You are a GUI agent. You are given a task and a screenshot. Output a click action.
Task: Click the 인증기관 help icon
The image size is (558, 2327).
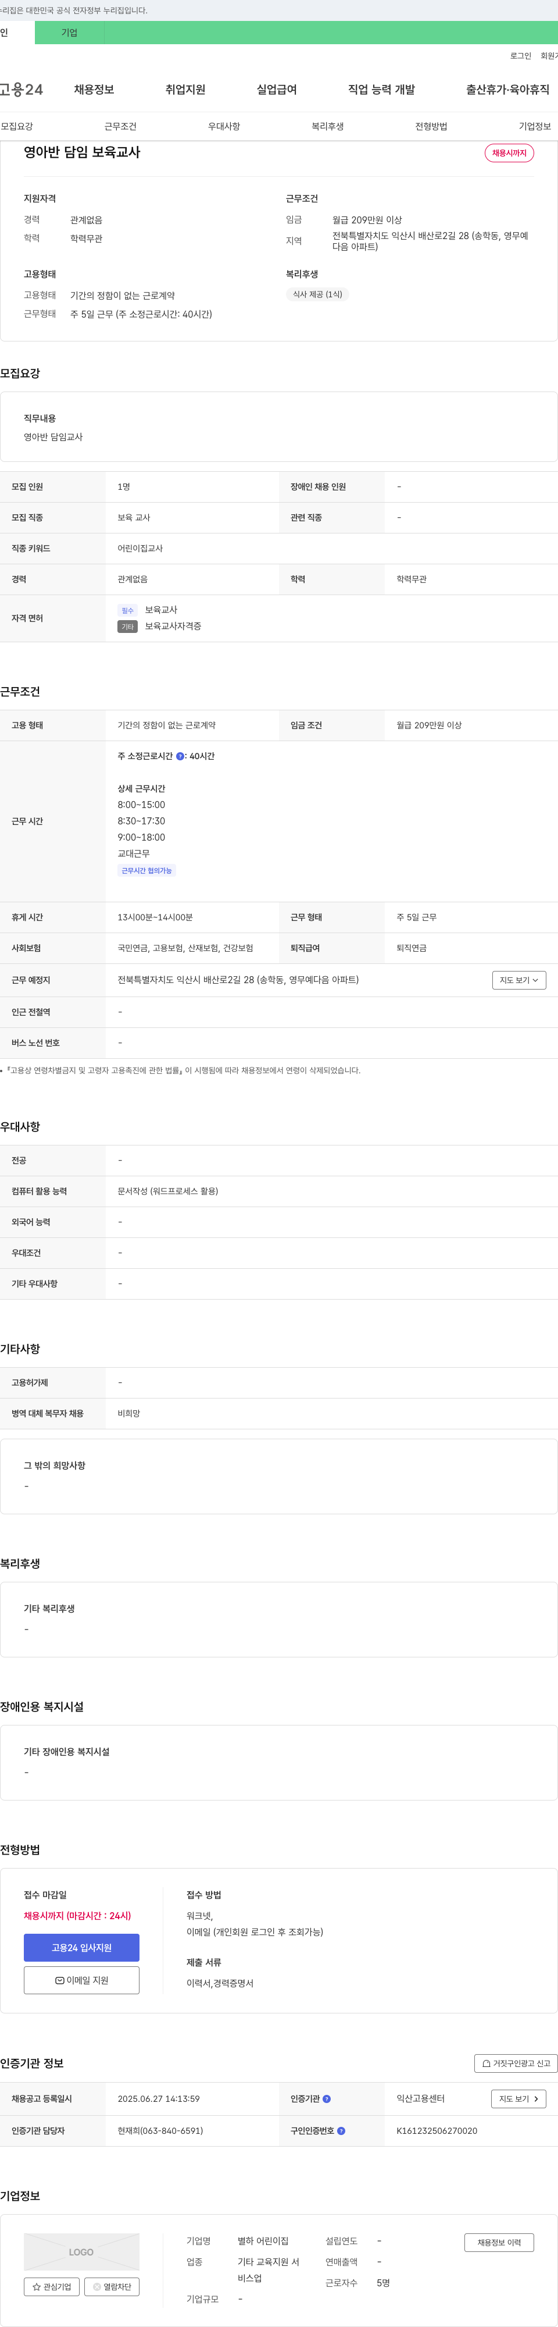[327, 2098]
